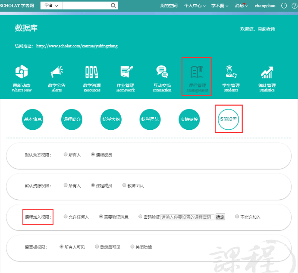Viewport: 298px width, 273px height.
Task: Open the What's New latest updates icon
Action: (22, 72)
